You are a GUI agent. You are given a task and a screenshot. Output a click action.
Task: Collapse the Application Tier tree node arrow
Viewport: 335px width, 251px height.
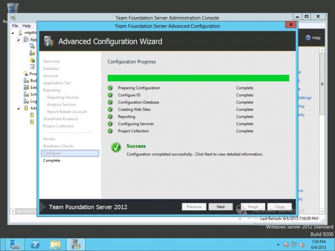click(18, 40)
